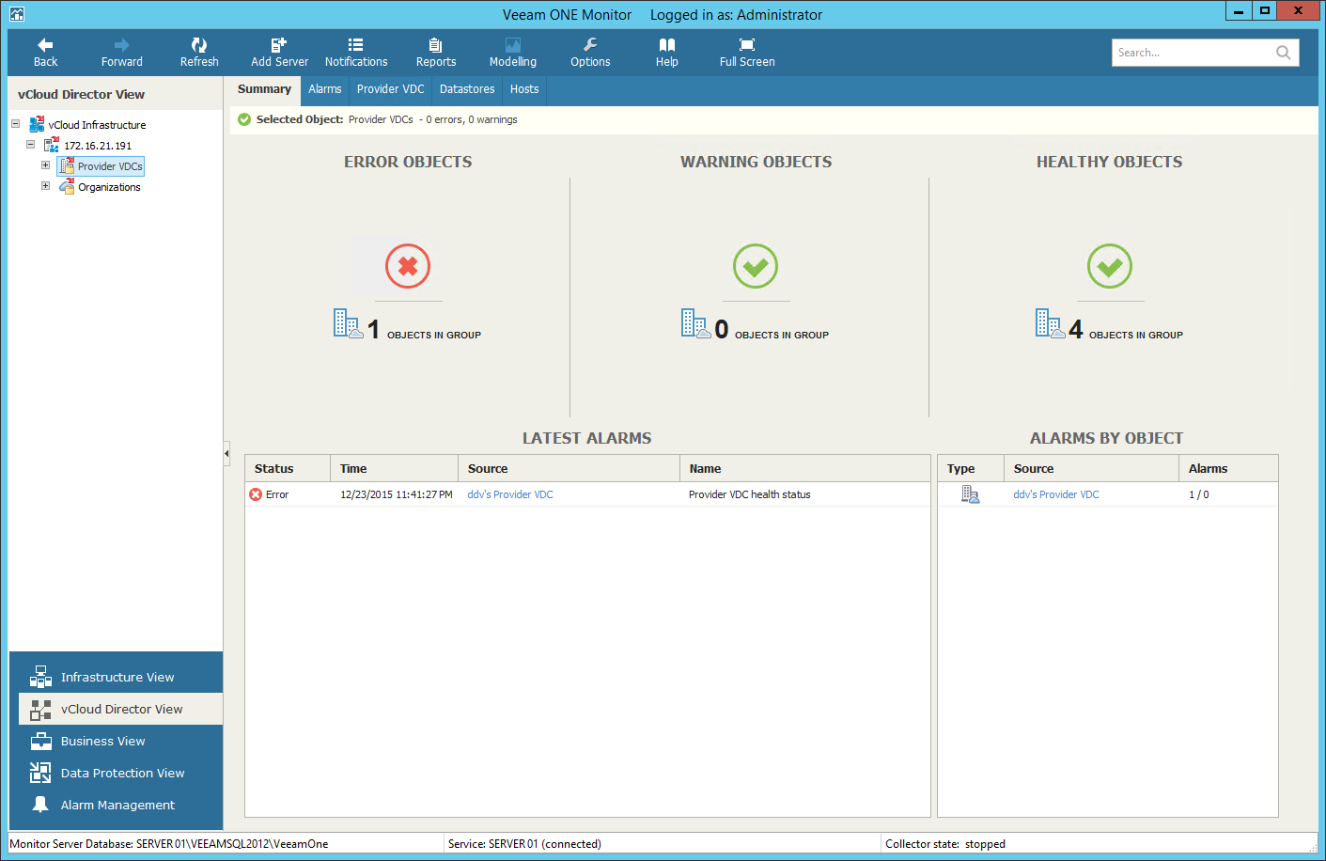The height and width of the screenshot is (861, 1326).
Task: Refresh the current view
Action: pyautogui.click(x=199, y=53)
